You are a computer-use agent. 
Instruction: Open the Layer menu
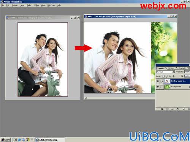[x=22, y=5]
